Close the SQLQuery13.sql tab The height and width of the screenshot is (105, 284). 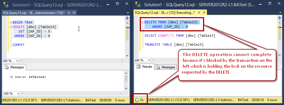tap(74, 13)
